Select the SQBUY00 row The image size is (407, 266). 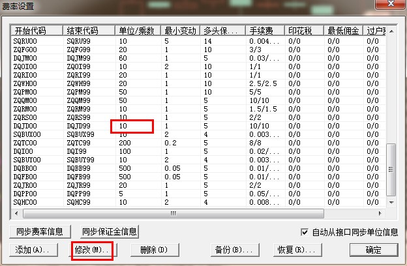(x=198, y=160)
